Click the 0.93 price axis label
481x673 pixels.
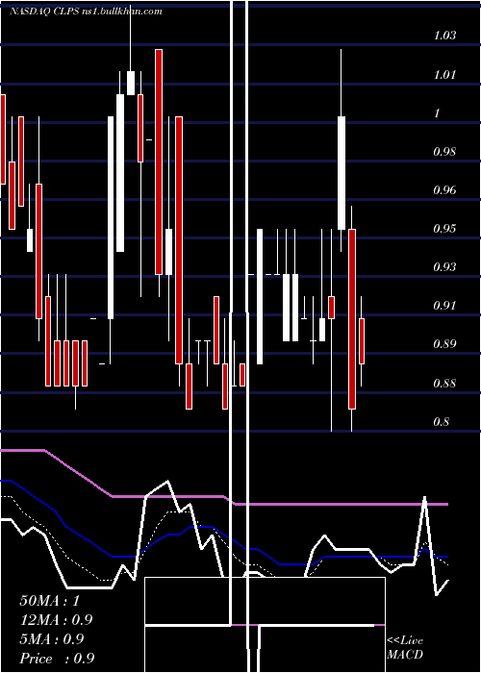[444, 267]
